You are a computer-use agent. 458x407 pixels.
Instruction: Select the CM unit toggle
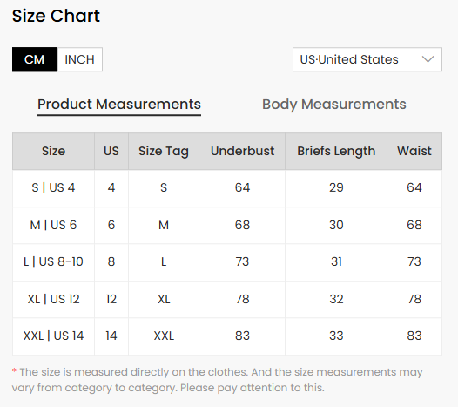tap(35, 59)
